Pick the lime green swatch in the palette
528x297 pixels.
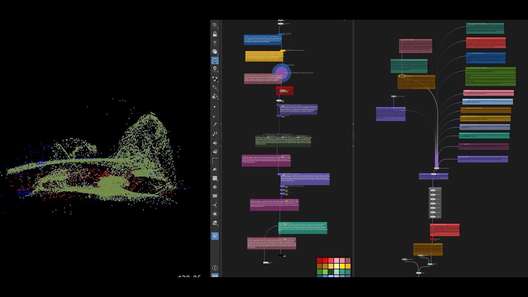(325, 272)
